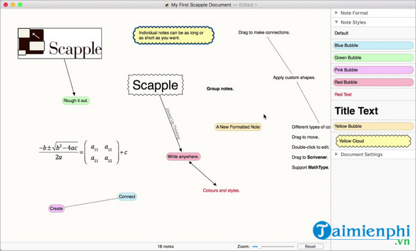Click the 'Joined Up Thinking' connection label

point(172,123)
